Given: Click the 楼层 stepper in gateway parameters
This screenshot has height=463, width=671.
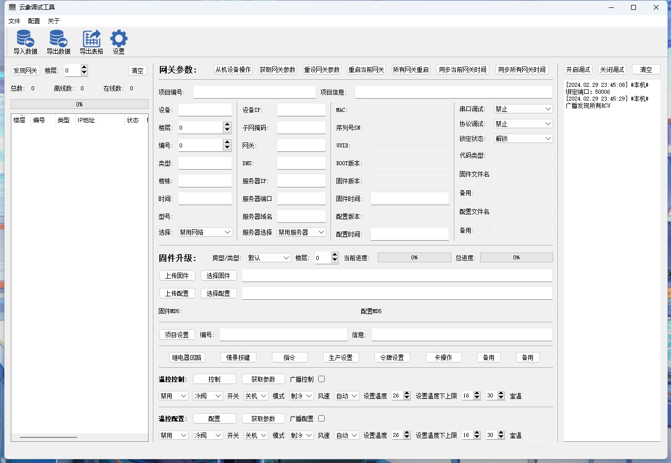Looking at the screenshot, I should coord(205,128).
